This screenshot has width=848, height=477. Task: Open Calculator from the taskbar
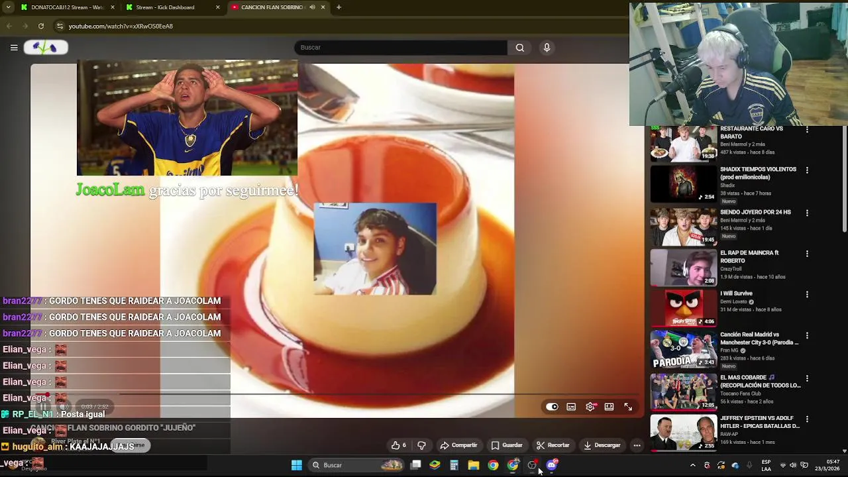click(454, 465)
